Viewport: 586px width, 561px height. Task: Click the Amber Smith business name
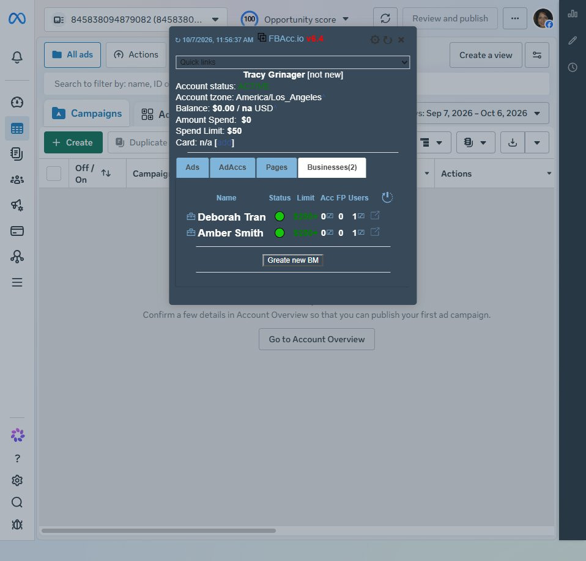click(231, 233)
